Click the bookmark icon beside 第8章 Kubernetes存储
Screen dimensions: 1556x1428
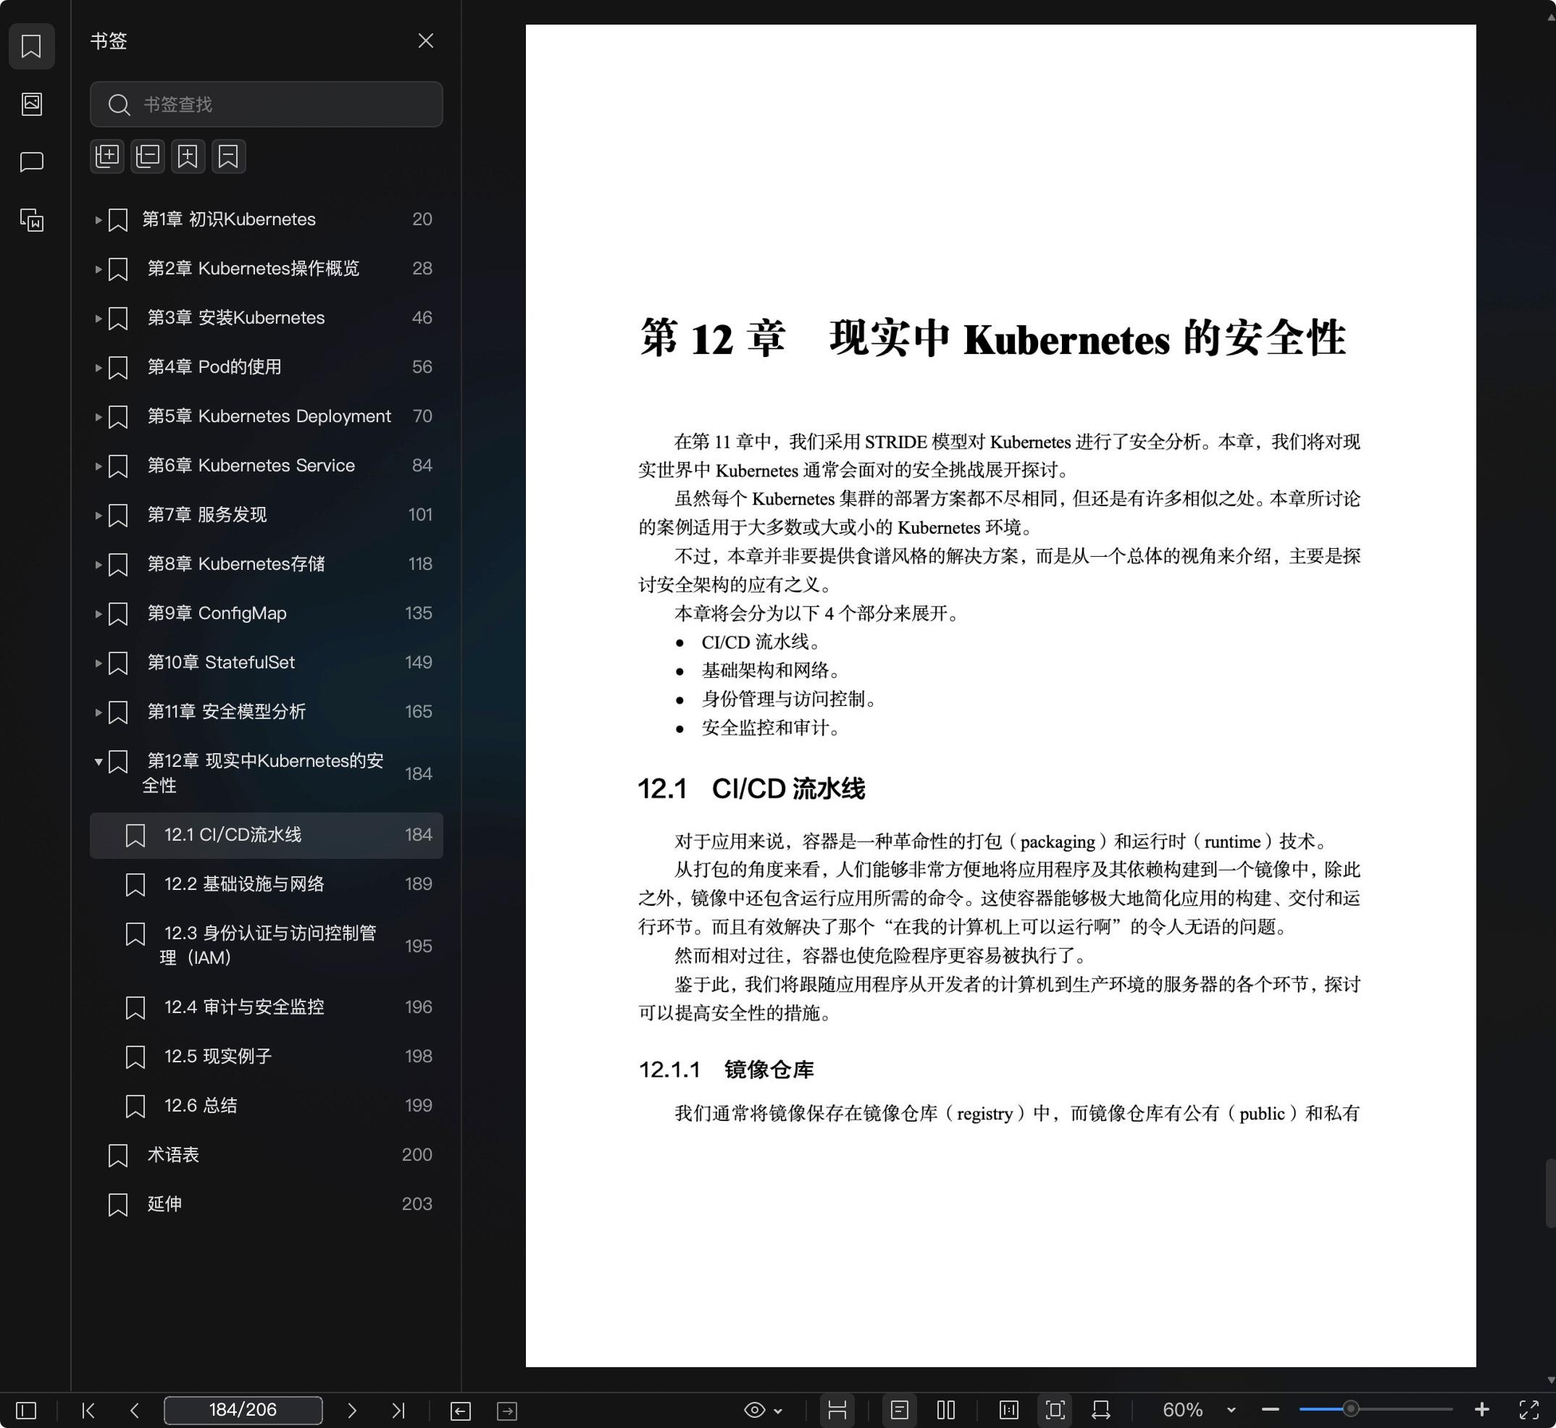(117, 565)
